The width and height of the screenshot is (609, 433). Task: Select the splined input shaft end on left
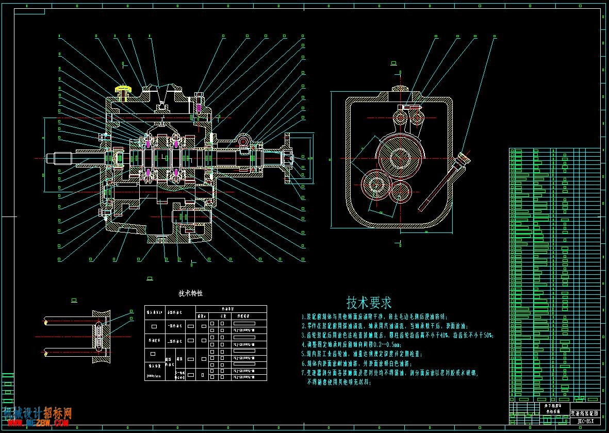coord(62,158)
